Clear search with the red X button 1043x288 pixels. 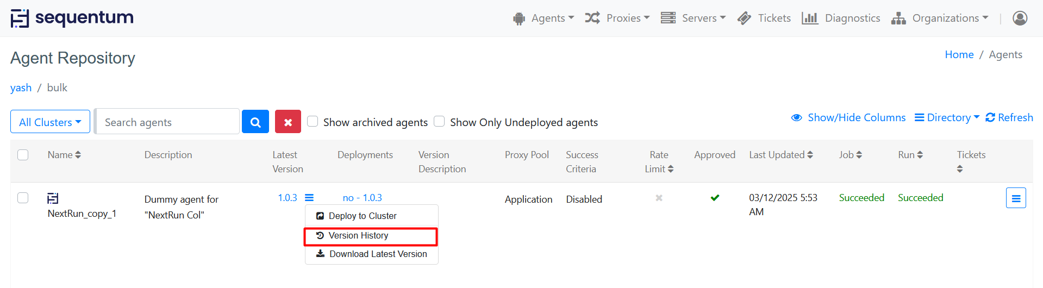pos(288,122)
